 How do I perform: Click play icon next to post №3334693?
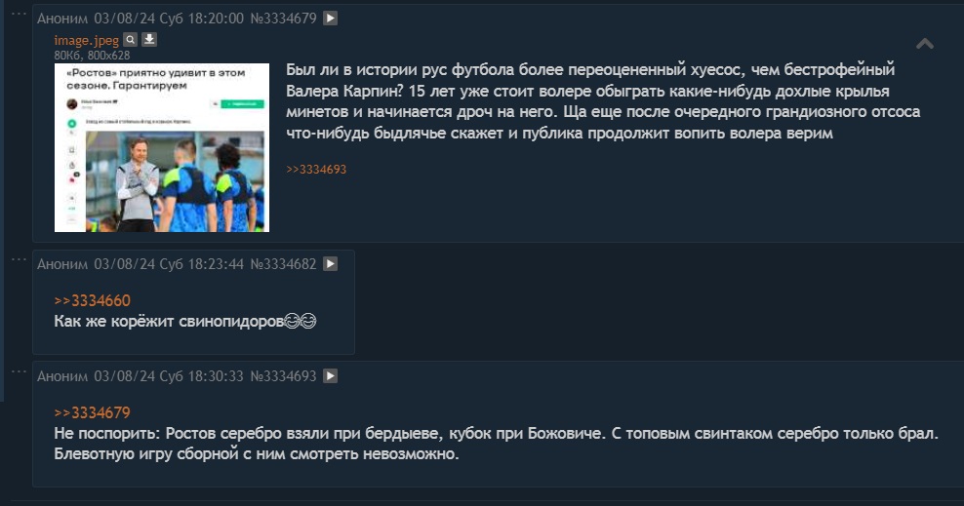[x=330, y=375]
